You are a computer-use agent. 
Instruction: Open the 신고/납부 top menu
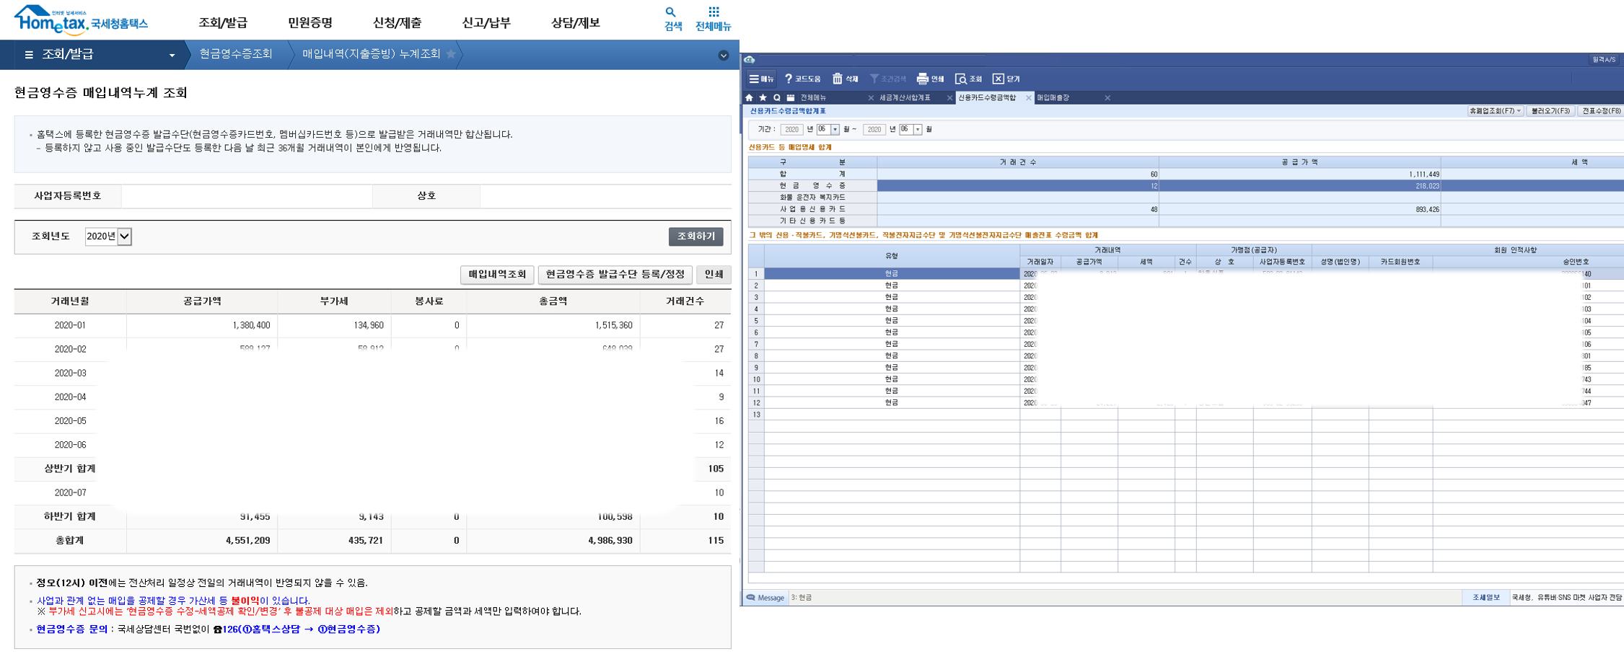[486, 23]
